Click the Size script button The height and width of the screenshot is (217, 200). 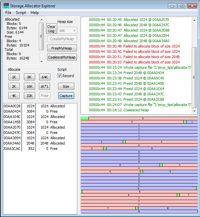pos(66,86)
